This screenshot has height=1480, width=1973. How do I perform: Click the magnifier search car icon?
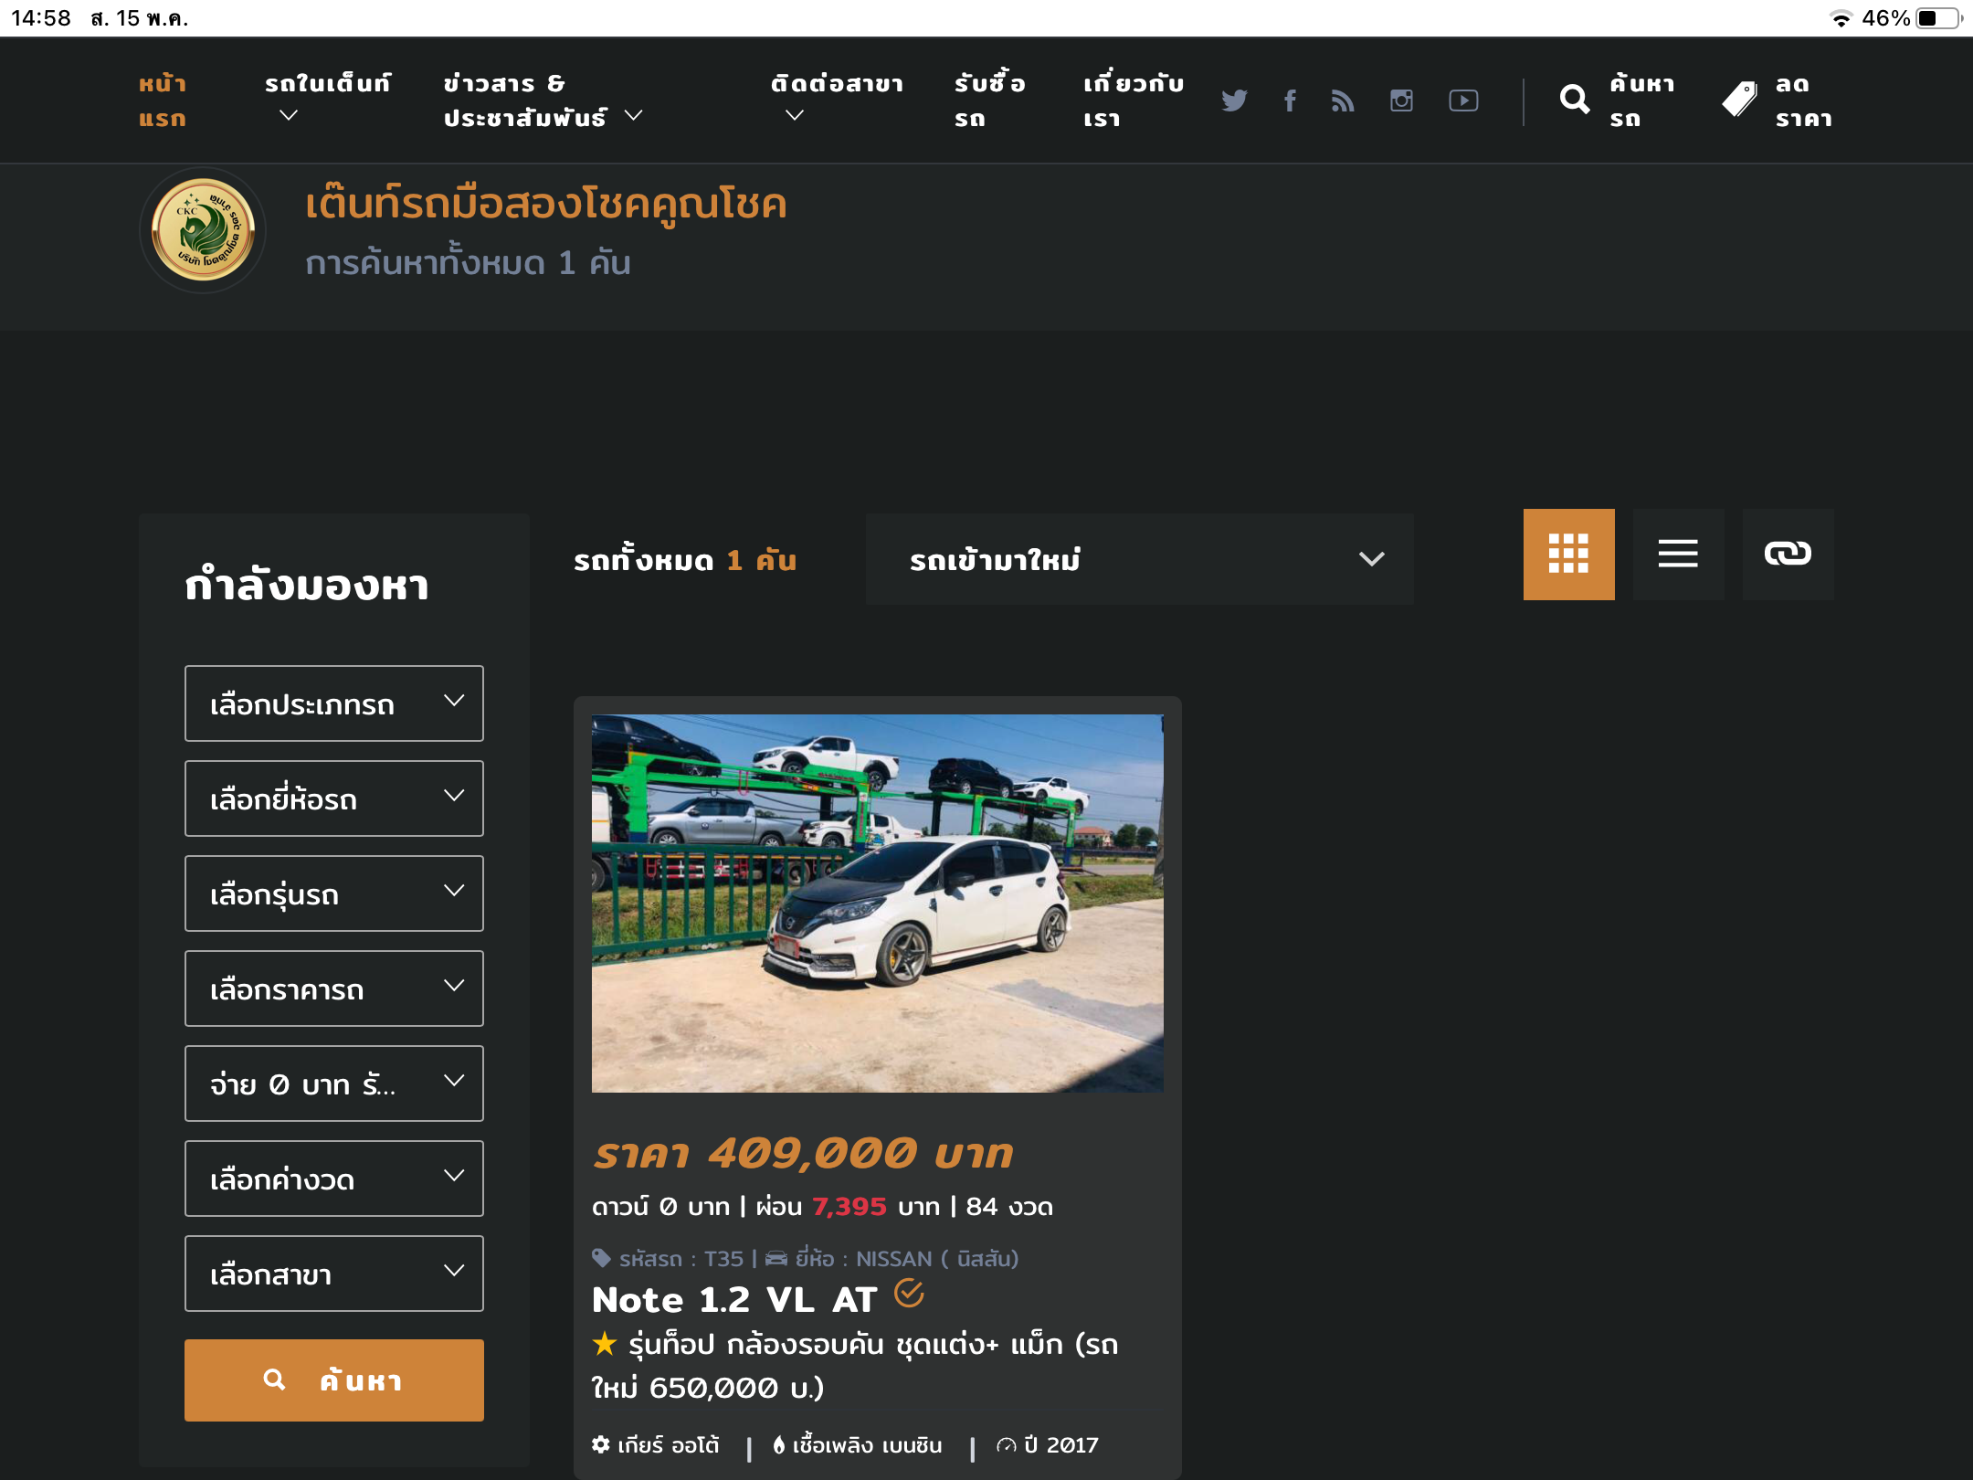coord(1575,100)
